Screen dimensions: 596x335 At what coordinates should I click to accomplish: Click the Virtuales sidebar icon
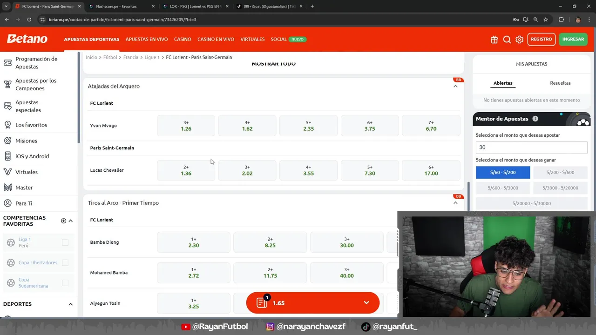(7, 172)
